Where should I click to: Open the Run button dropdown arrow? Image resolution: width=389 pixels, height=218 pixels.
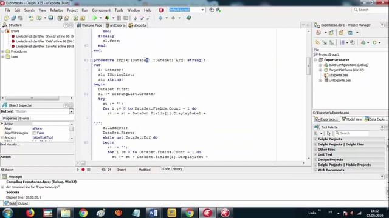coord(100,18)
